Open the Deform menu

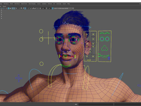(x=50, y=4)
